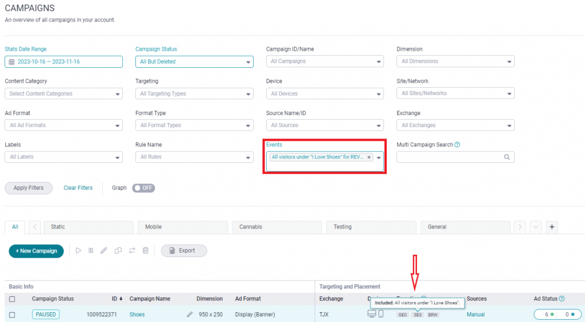Click the New Campaign button

(36, 251)
